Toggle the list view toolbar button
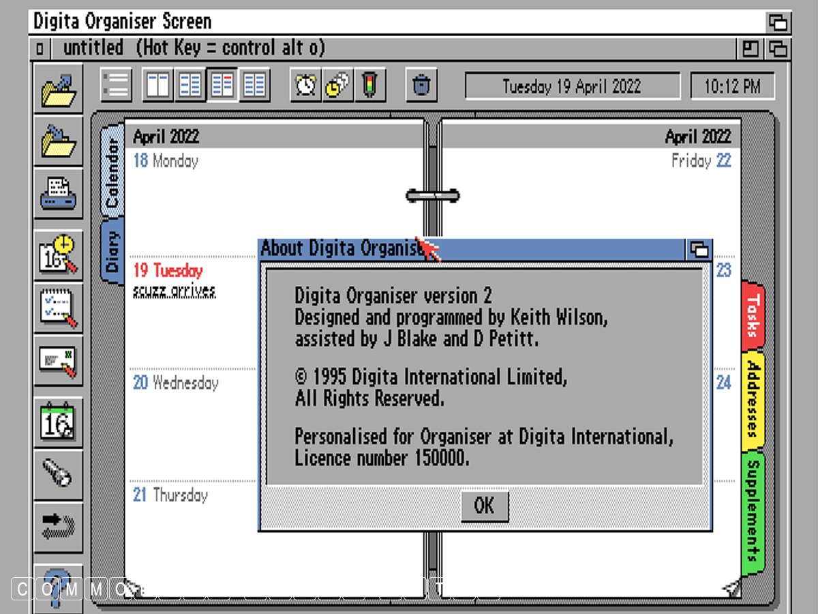 [x=117, y=85]
